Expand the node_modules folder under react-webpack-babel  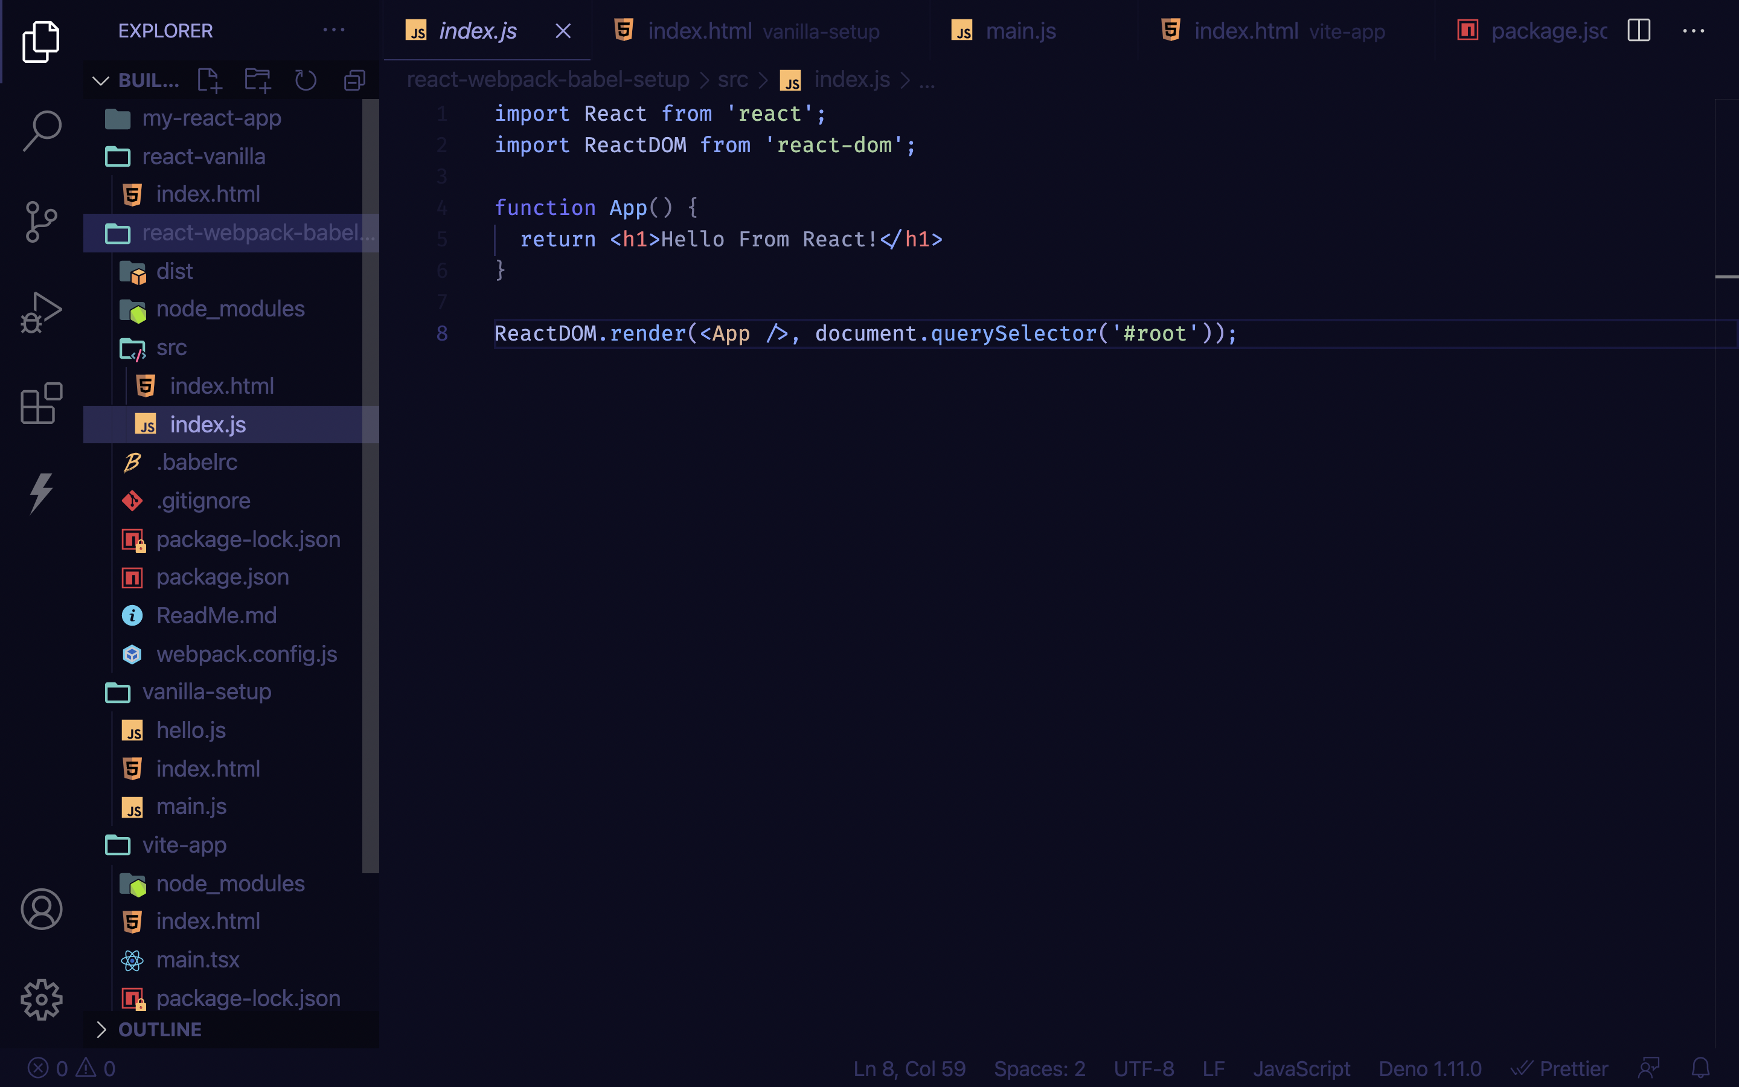pyautogui.click(x=230, y=309)
